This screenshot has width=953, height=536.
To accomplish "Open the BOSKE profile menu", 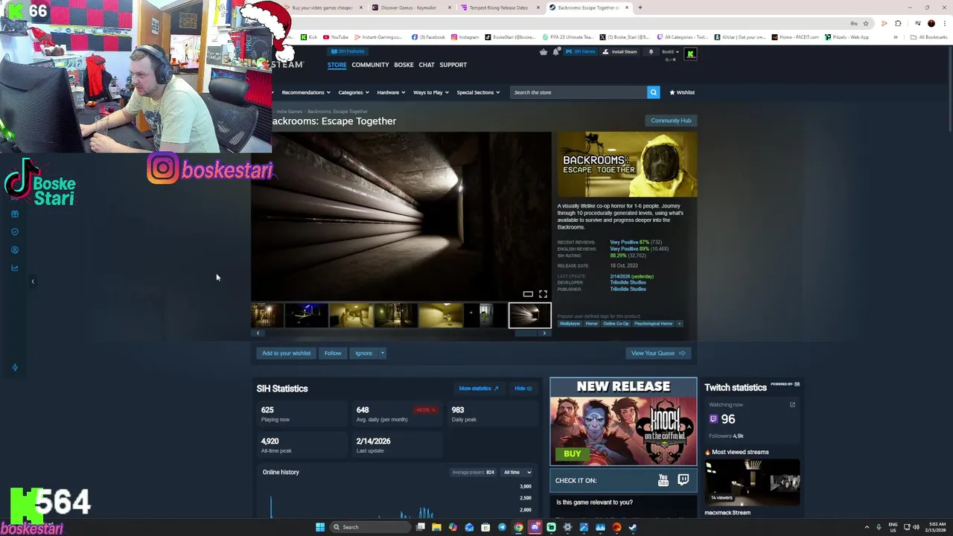I will tap(404, 65).
